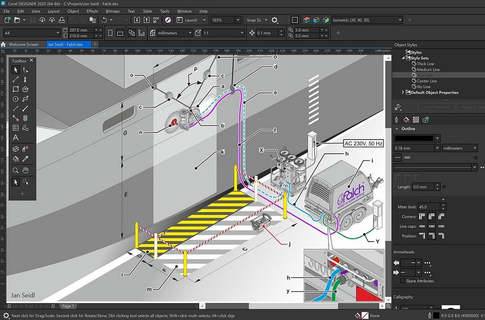Click the black outline color swatch
Viewport: 485px width, 320px height.
pyautogui.click(x=413, y=138)
